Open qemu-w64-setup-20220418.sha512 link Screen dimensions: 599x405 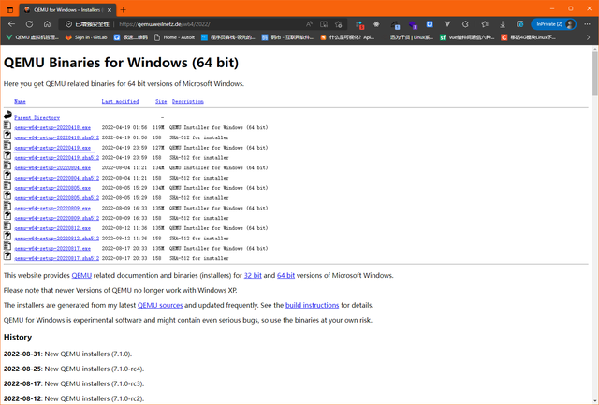[x=56, y=137]
